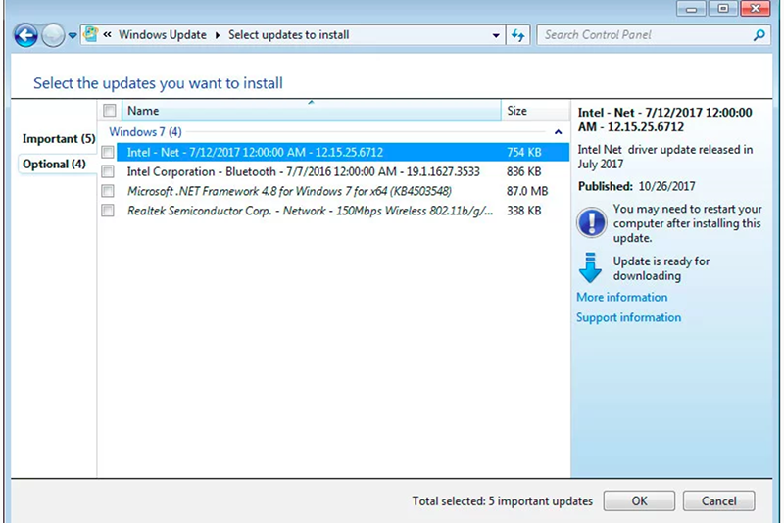
Task: Toggle the select-all checkbox in header
Action: pyautogui.click(x=110, y=111)
